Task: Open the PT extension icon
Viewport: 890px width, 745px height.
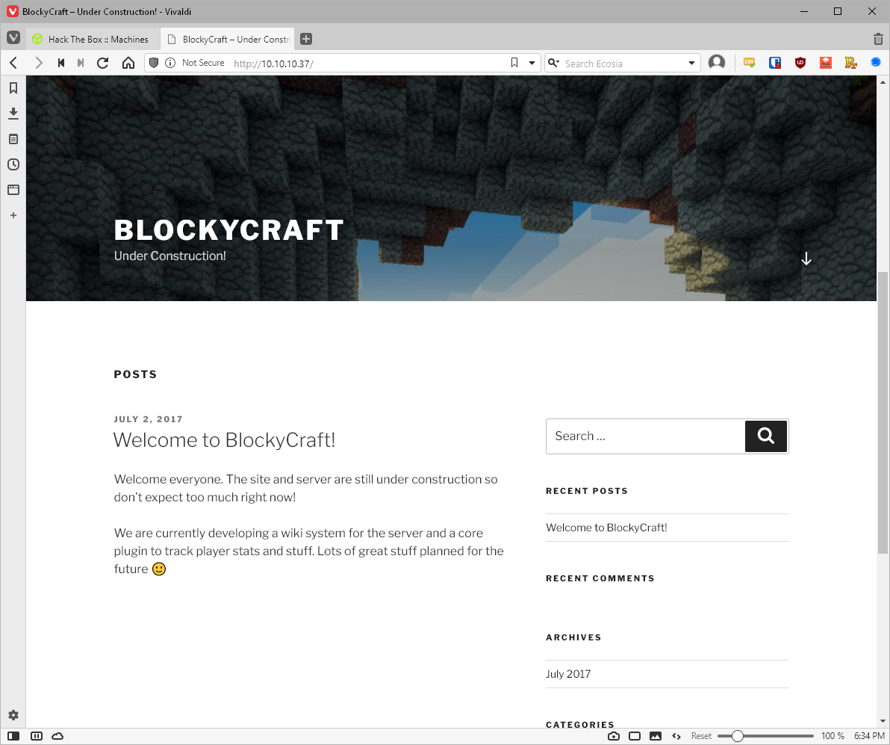Action: coord(850,63)
